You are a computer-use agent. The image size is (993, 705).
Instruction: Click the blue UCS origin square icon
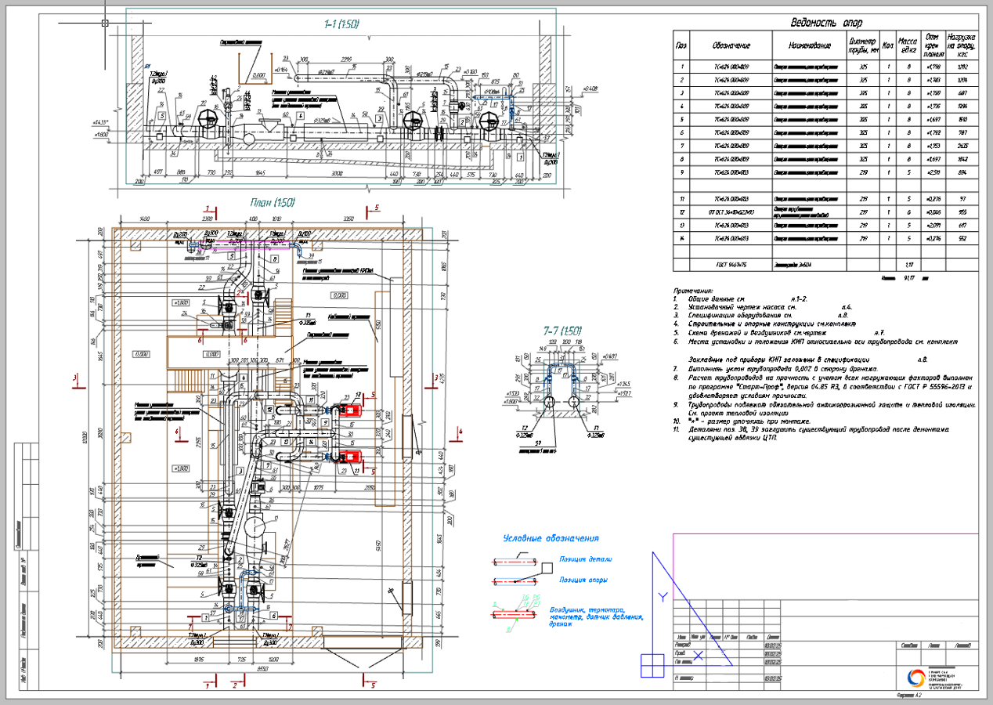[x=652, y=666]
